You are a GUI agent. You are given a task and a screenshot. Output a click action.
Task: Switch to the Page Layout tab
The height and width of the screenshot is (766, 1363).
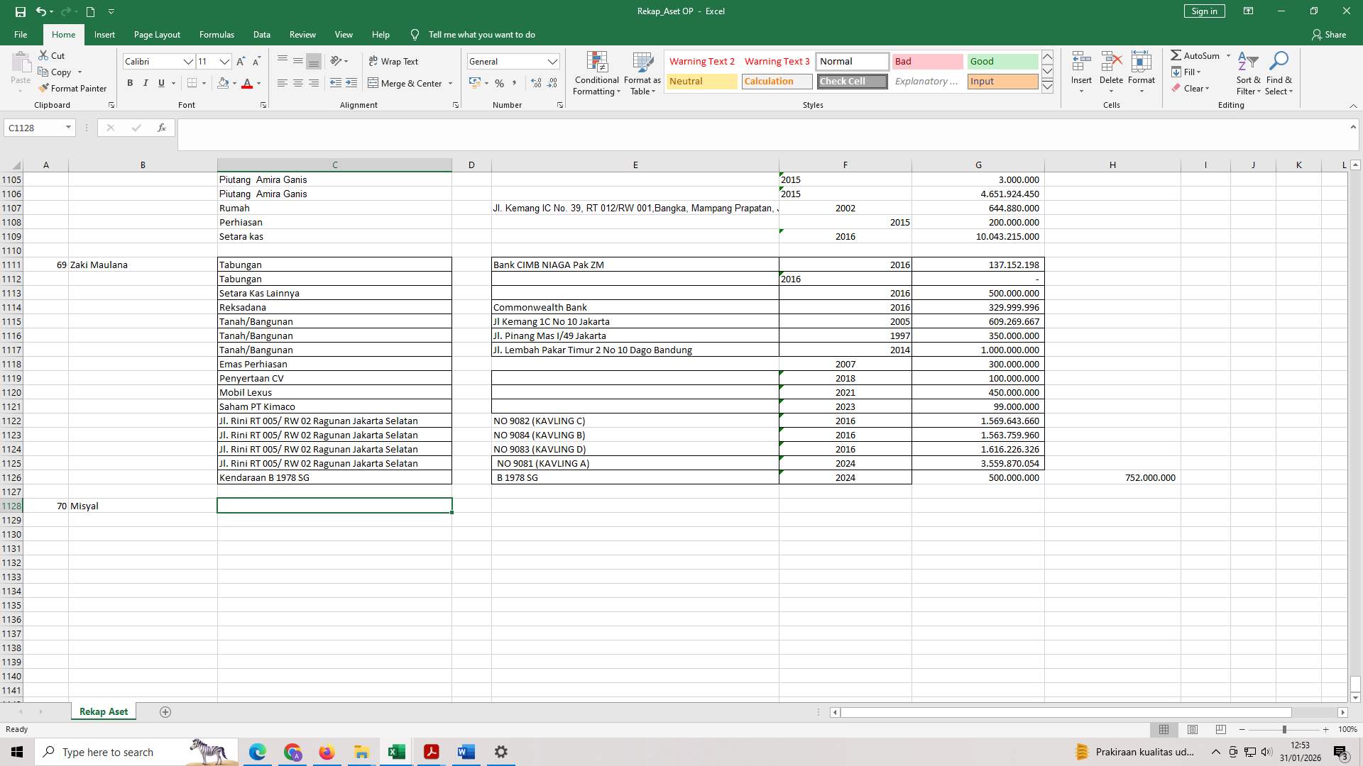[x=157, y=34]
